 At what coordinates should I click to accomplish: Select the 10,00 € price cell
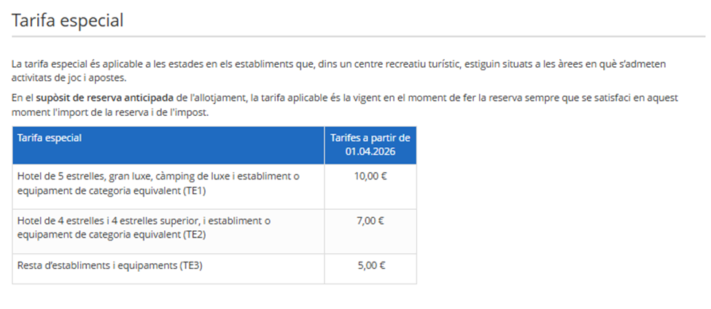(x=370, y=176)
